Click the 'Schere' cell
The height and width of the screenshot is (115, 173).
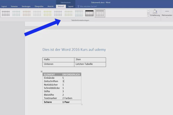pos(48,102)
